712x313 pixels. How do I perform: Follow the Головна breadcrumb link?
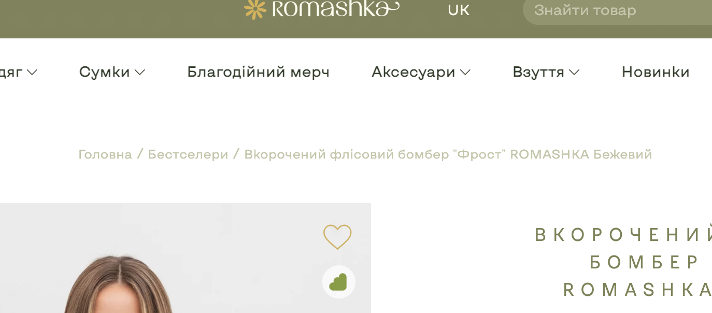click(x=105, y=154)
